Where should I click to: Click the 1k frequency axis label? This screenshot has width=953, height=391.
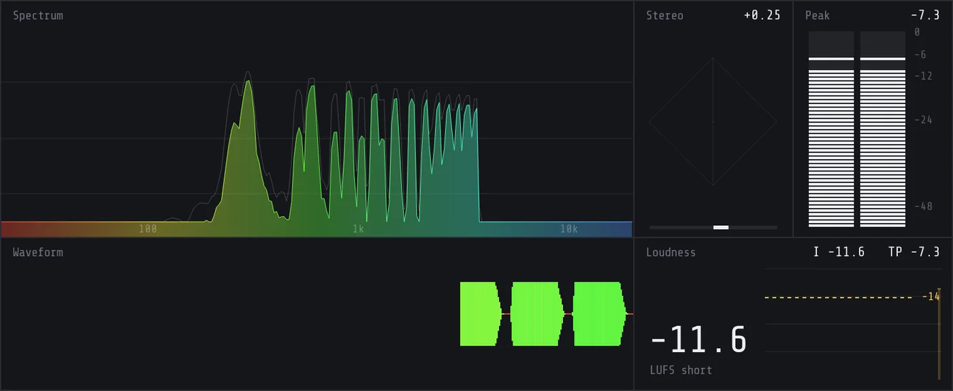(359, 229)
